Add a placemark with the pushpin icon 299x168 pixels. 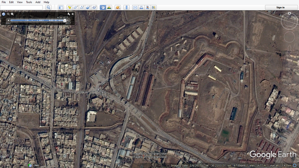[69, 7]
